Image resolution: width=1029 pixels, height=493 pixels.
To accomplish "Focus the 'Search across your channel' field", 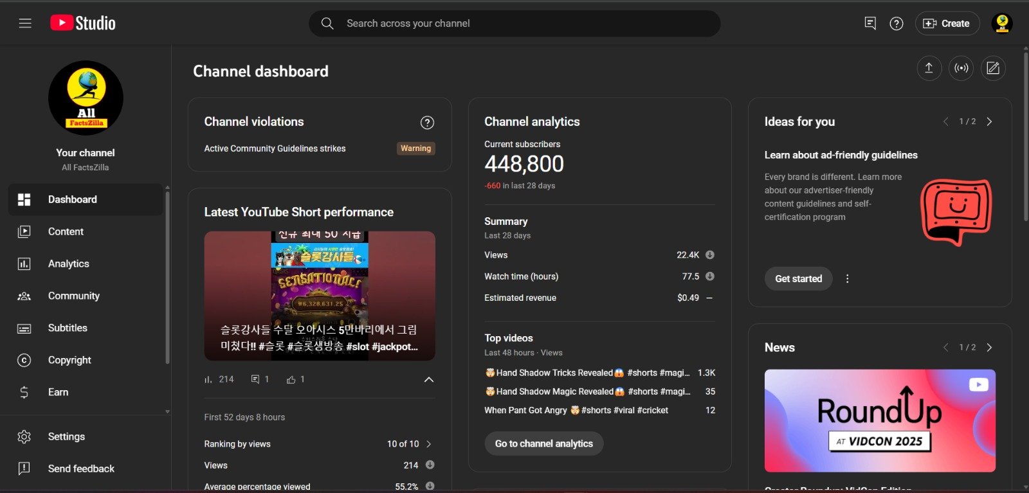I will (514, 23).
